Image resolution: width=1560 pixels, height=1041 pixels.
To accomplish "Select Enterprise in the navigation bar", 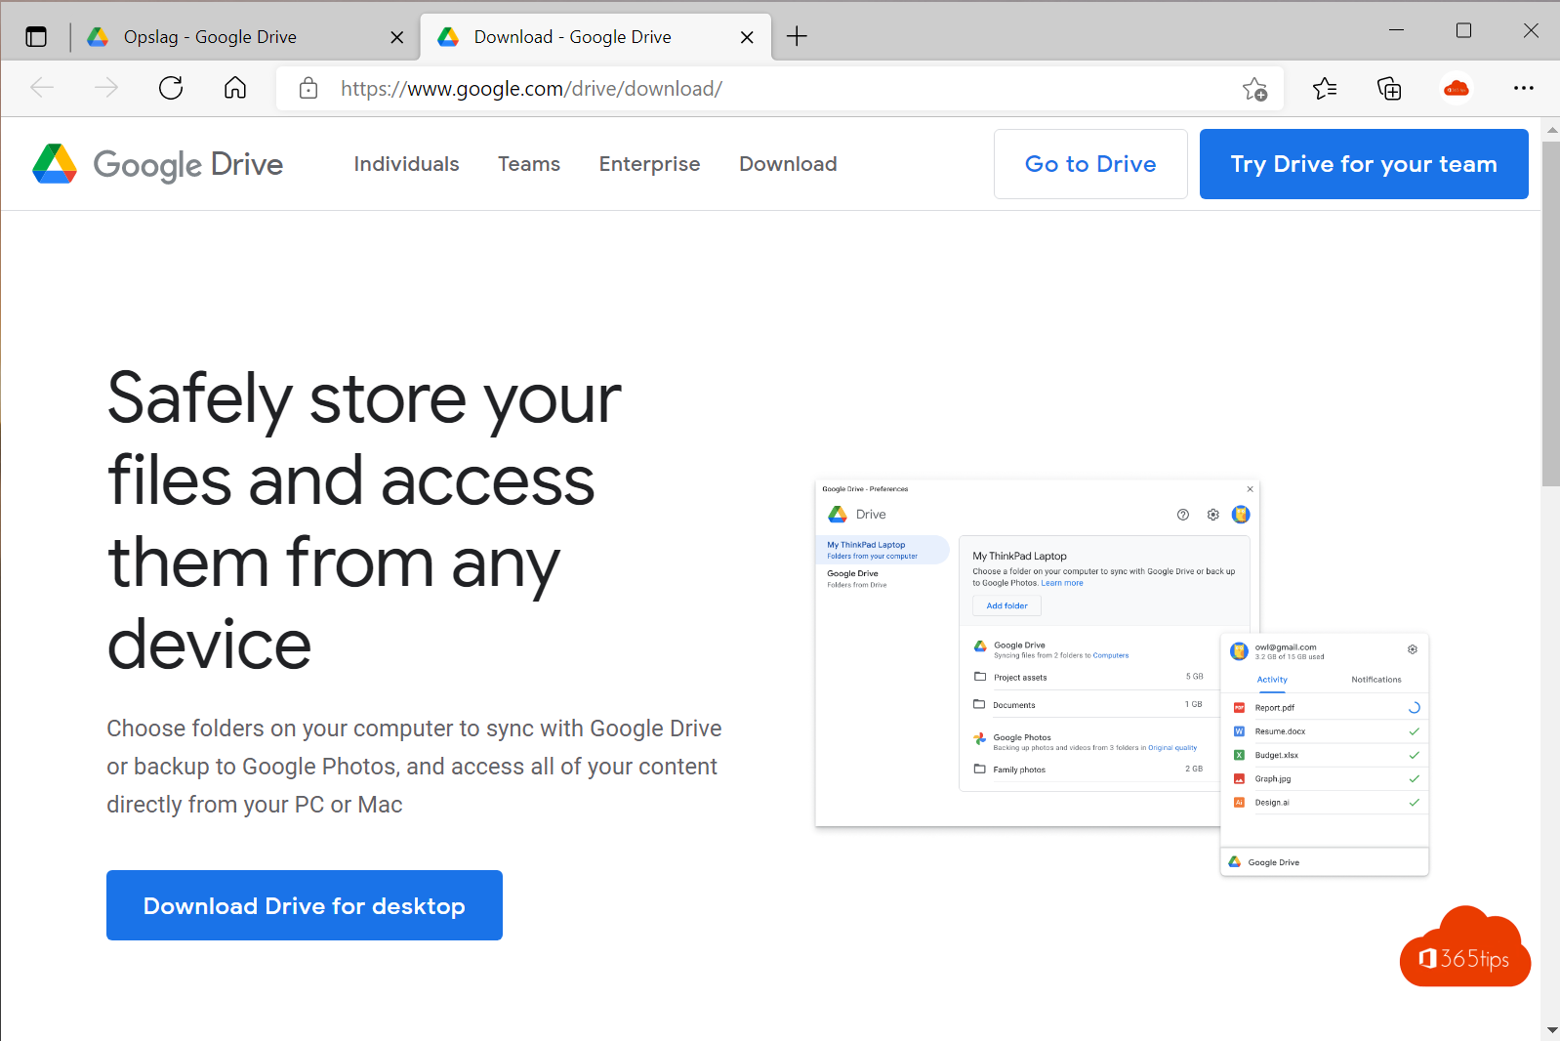I will coord(649,164).
